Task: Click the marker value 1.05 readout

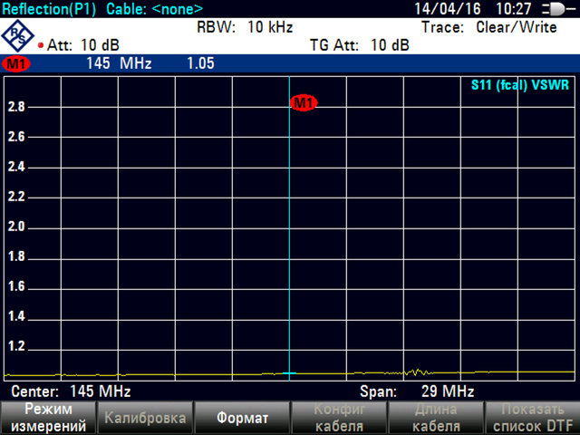Action: 199,64
